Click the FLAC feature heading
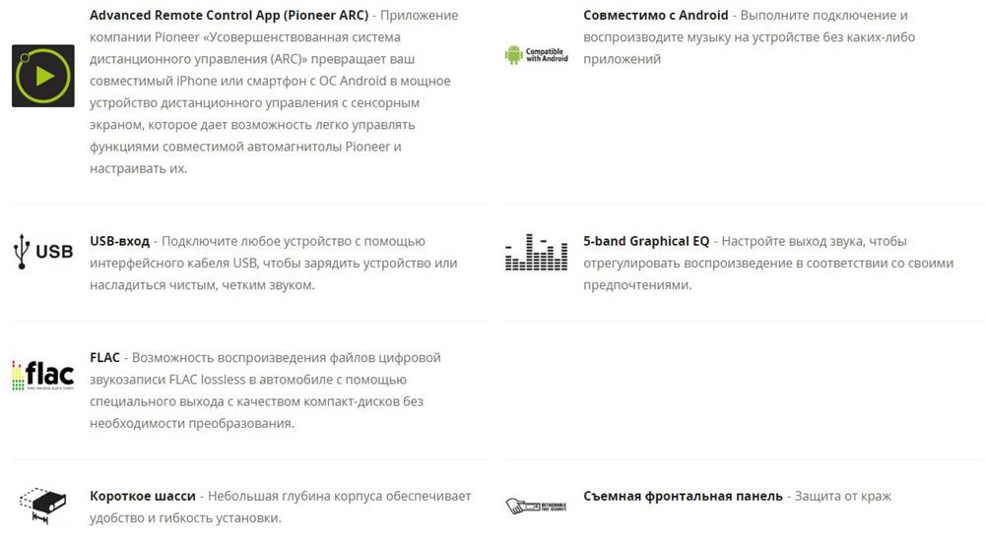Image resolution: width=985 pixels, height=541 pixels. coord(104,357)
